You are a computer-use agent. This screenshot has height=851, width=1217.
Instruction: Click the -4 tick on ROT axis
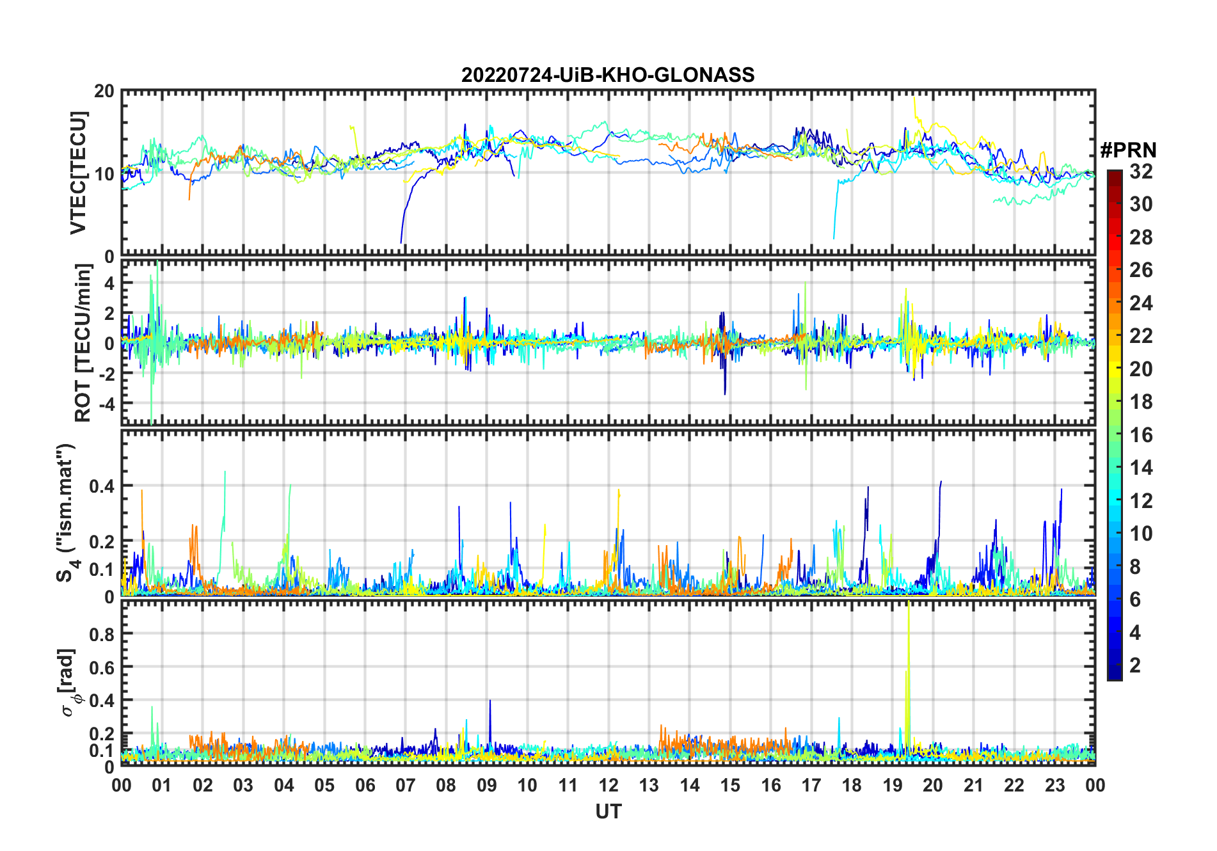pos(106,404)
